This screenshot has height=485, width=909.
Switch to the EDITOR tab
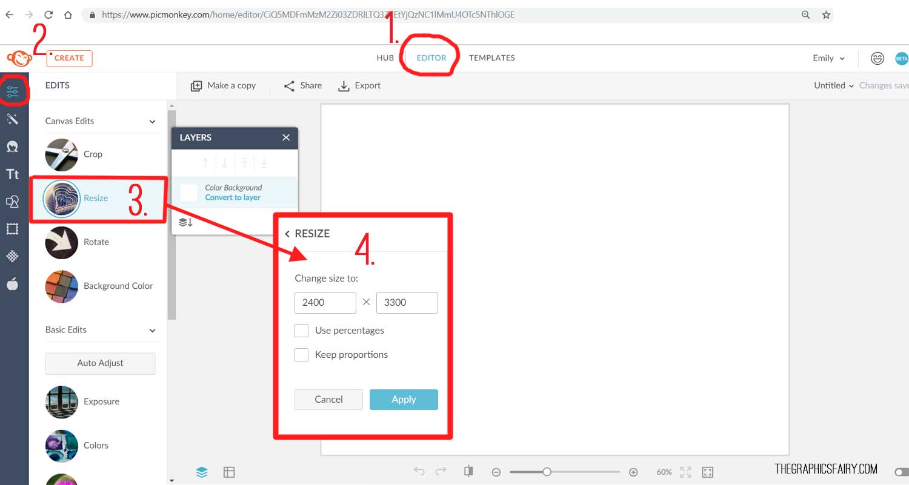431,58
